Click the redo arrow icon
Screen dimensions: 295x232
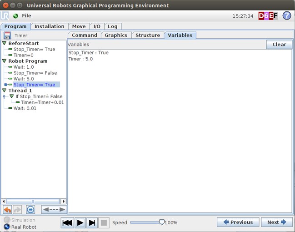tap(17, 209)
